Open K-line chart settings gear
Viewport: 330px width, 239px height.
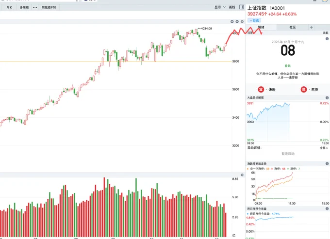242,21
